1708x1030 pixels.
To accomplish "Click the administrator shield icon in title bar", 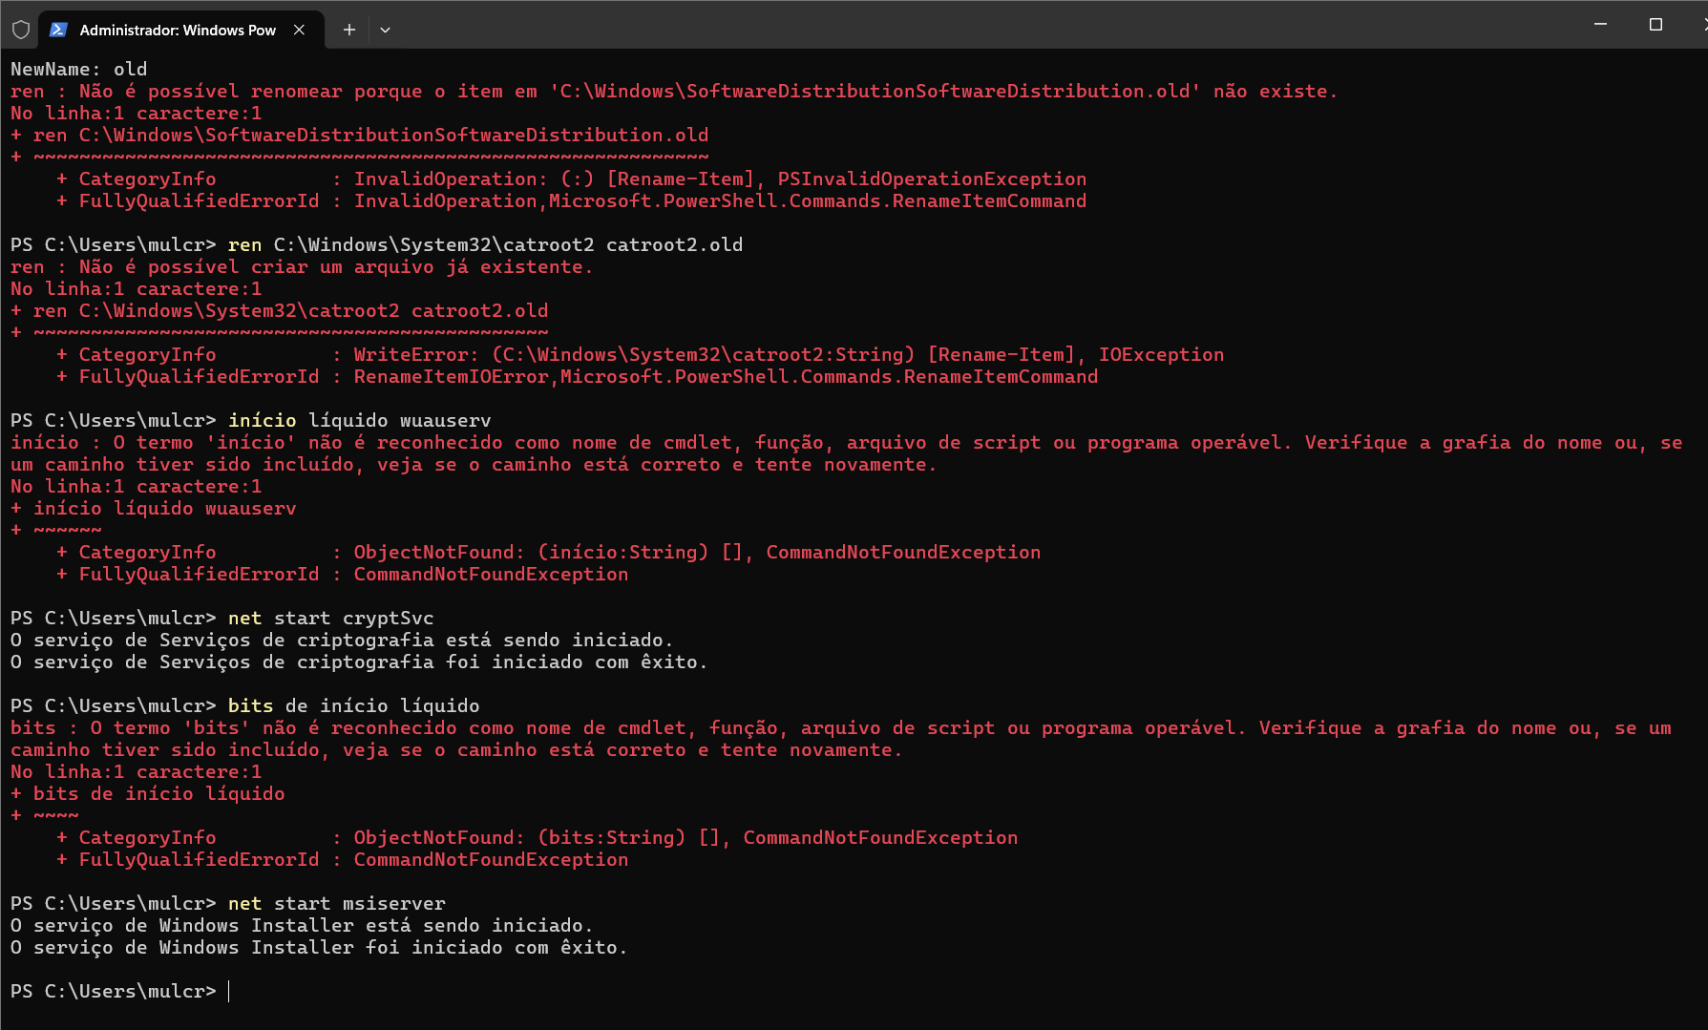I will (x=21, y=30).
